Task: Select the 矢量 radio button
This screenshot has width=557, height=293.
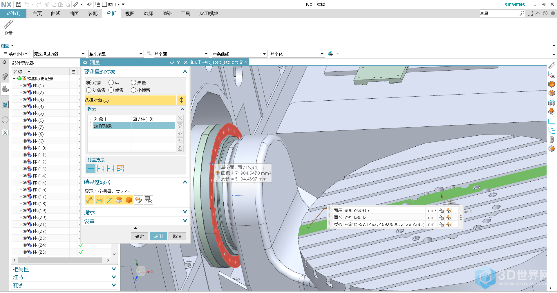Action: click(x=133, y=82)
